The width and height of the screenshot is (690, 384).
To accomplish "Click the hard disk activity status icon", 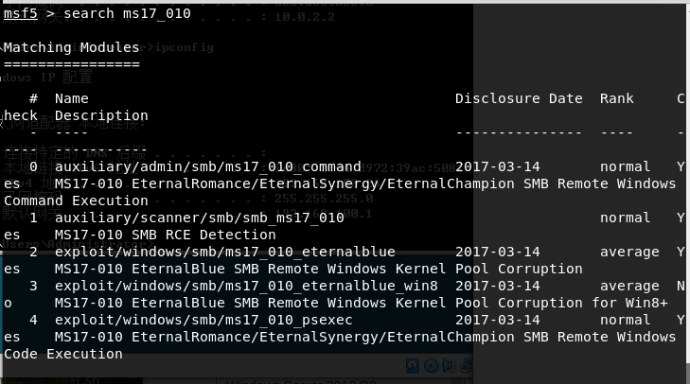I will tap(413, 365).
